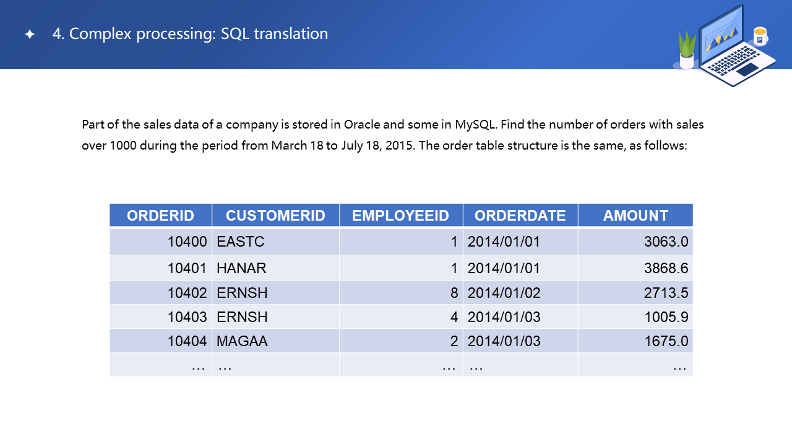792x445 pixels.
Task: Select the ORDERDATE column header
Action: pyautogui.click(x=520, y=216)
